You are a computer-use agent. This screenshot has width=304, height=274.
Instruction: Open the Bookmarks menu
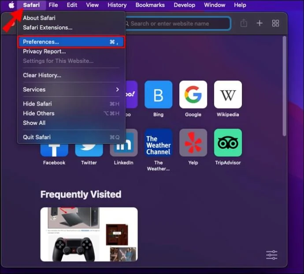tap(150, 5)
